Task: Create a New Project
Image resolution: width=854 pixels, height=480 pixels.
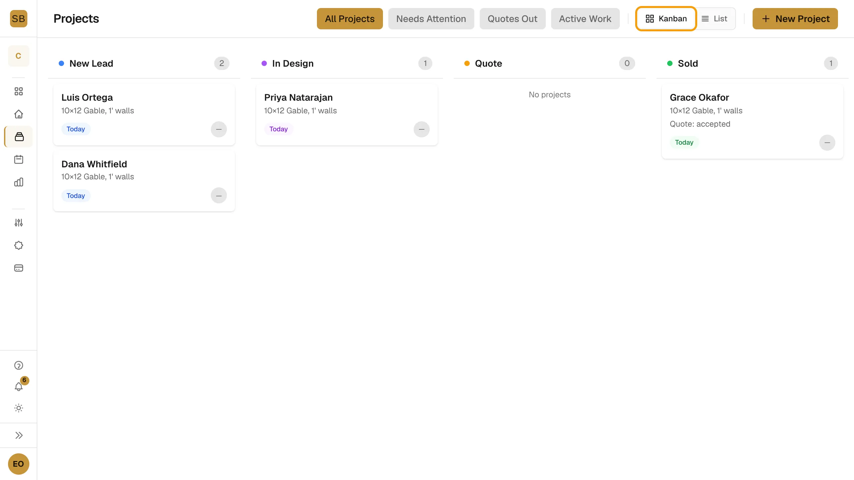Action: point(795,19)
